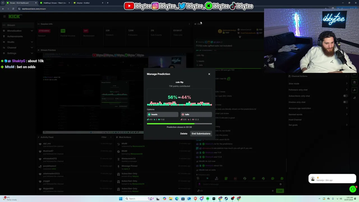Open the Activity Feed Filter

point(104,137)
